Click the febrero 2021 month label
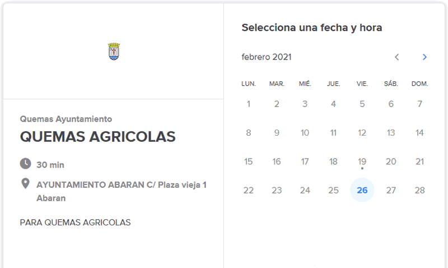Viewport: 448px width, 268px height. click(x=267, y=57)
